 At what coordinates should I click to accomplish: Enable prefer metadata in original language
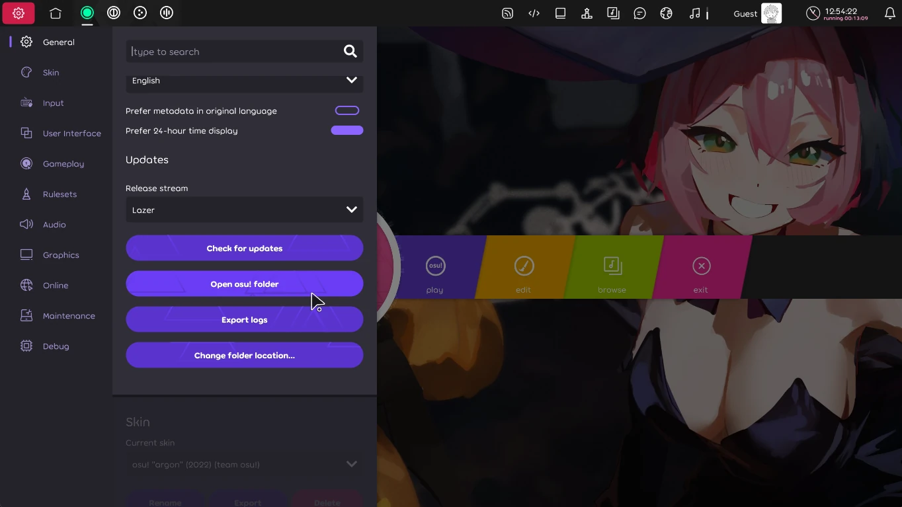(347, 110)
